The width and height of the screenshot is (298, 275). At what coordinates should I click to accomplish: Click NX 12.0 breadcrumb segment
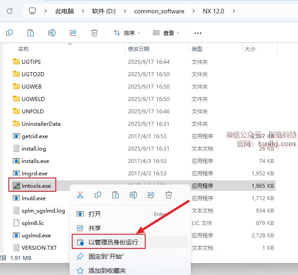[x=213, y=11]
